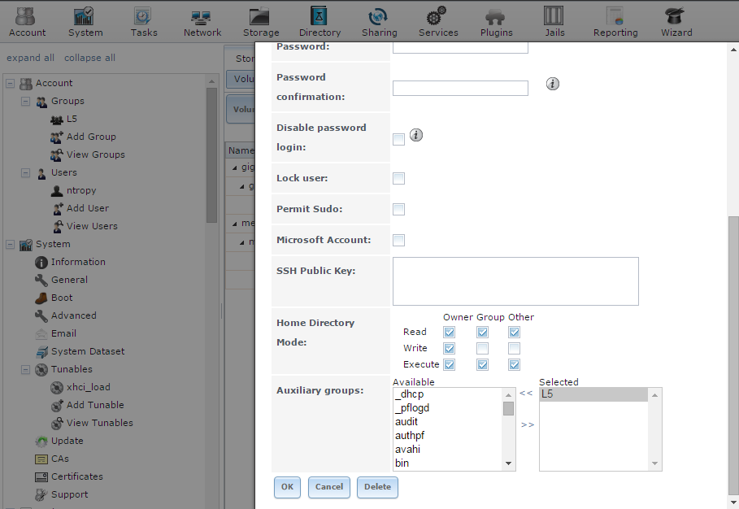Click the collapse all link

point(89,58)
